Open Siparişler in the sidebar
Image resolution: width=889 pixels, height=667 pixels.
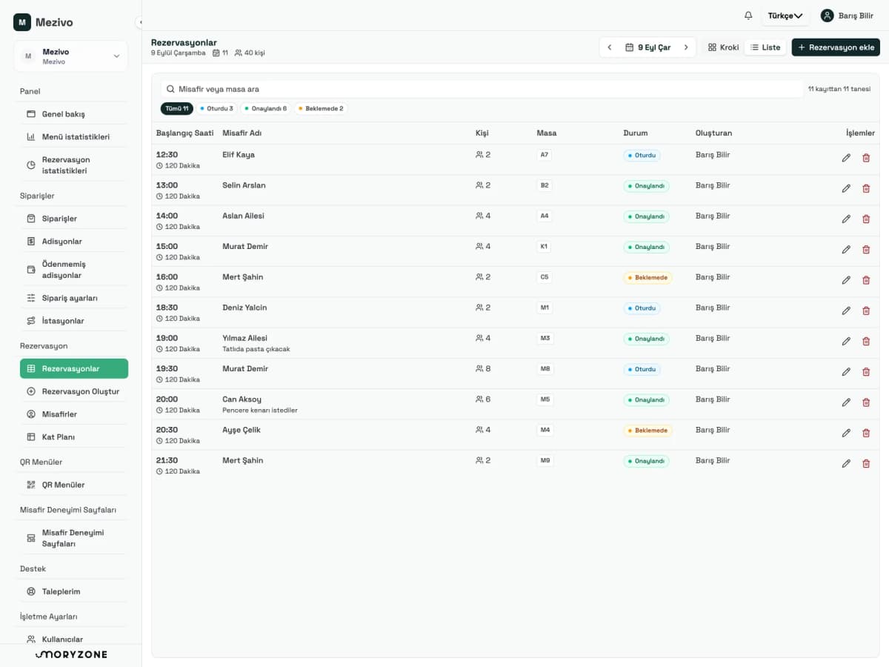tap(73, 219)
